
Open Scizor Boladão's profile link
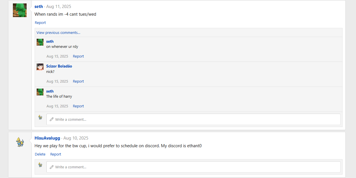point(59,66)
